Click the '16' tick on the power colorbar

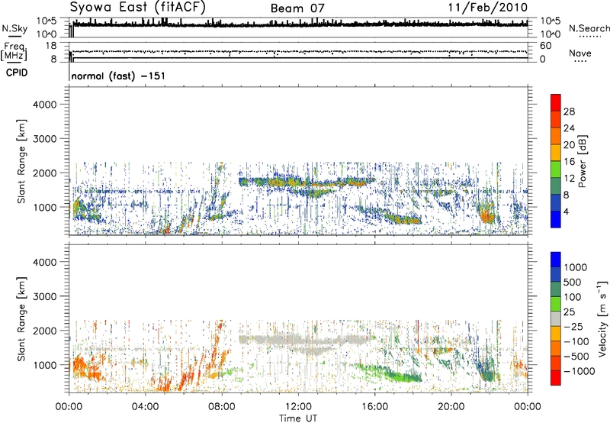(x=569, y=162)
